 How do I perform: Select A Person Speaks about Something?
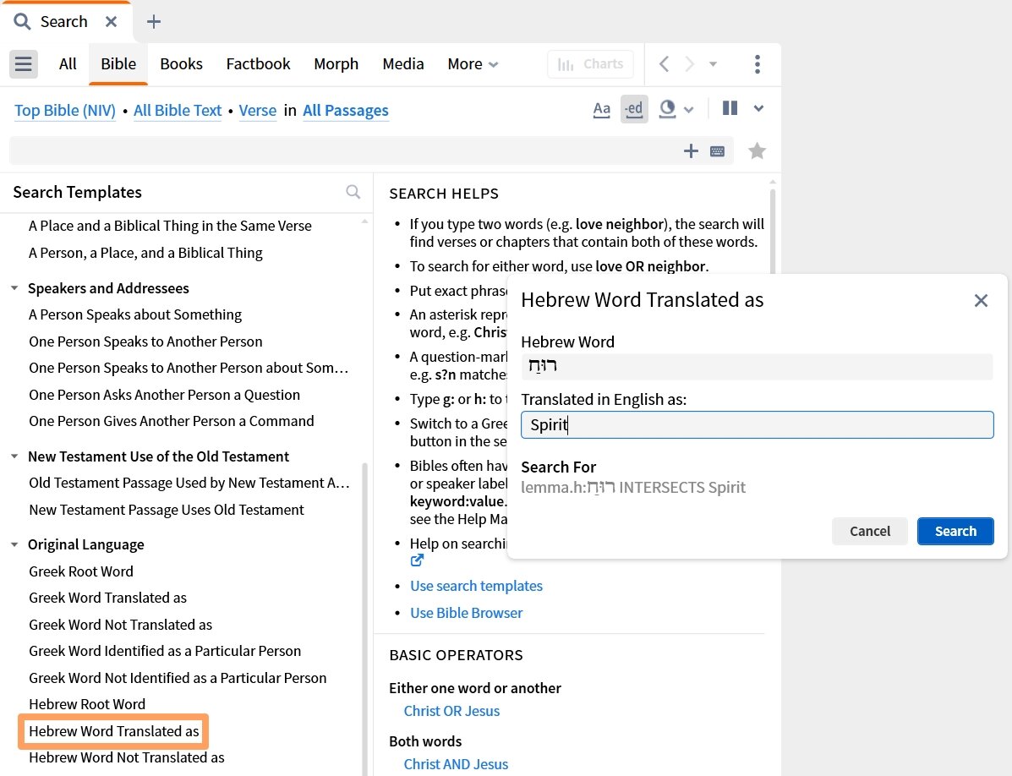[135, 314]
